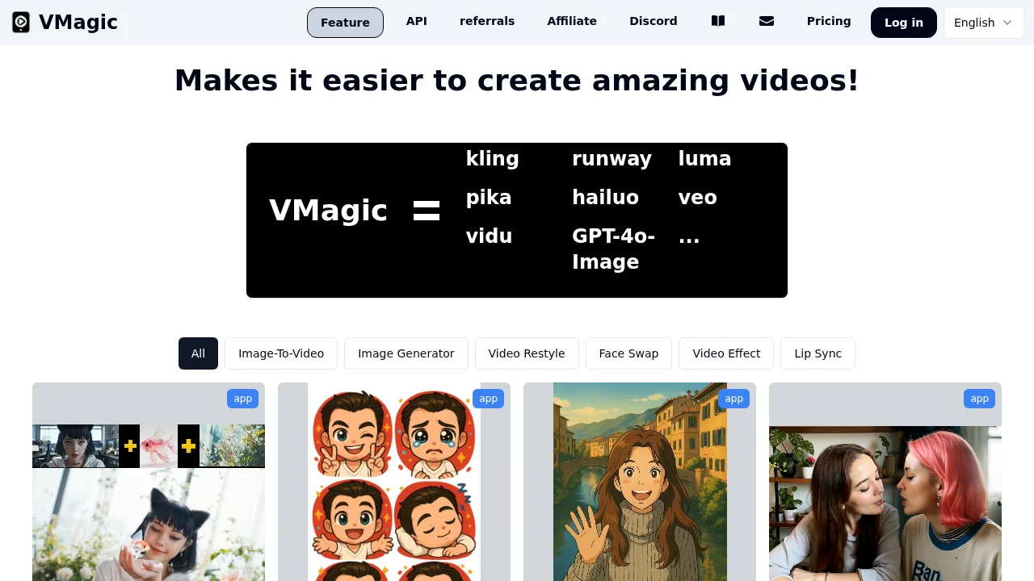Click the app badge on the first card
1034x581 pixels.
pyautogui.click(x=242, y=399)
